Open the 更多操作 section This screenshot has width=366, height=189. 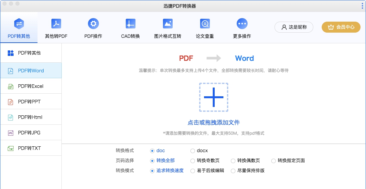click(x=242, y=27)
